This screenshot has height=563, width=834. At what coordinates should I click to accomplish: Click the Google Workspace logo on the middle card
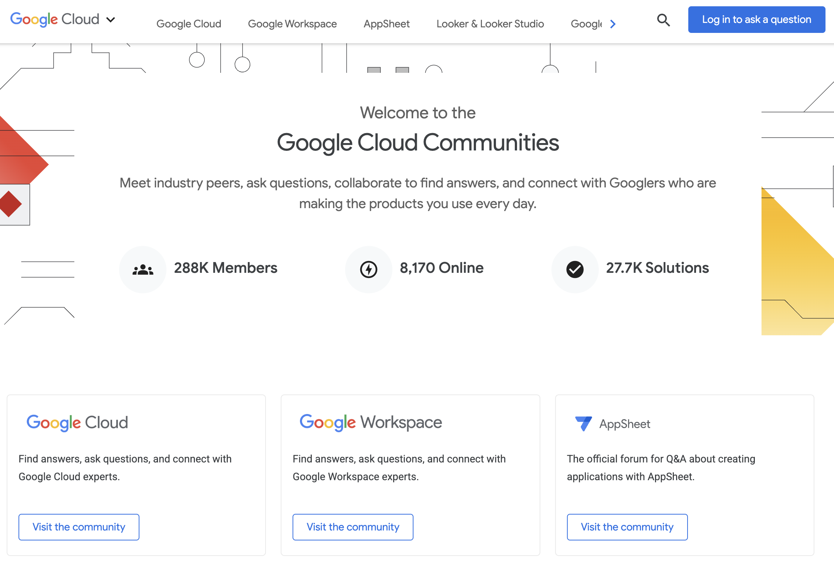pos(370,423)
